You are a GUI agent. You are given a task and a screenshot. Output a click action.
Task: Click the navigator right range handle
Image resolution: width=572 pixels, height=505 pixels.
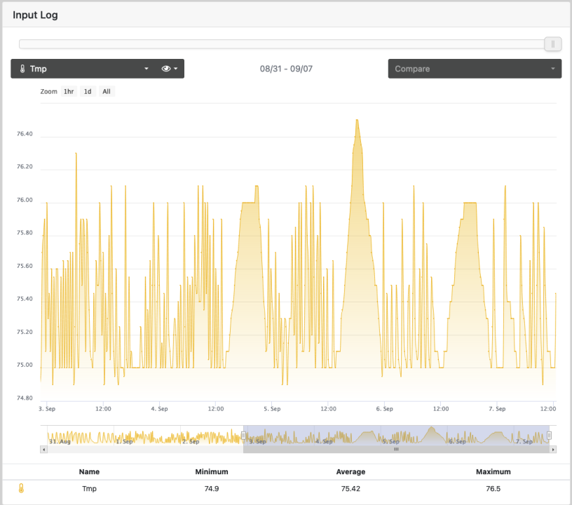pyautogui.click(x=549, y=436)
